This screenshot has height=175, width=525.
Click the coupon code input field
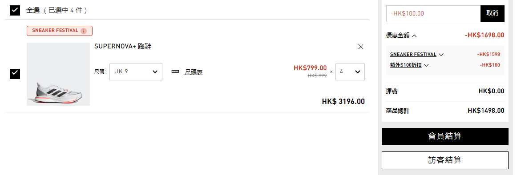[x=433, y=14]
